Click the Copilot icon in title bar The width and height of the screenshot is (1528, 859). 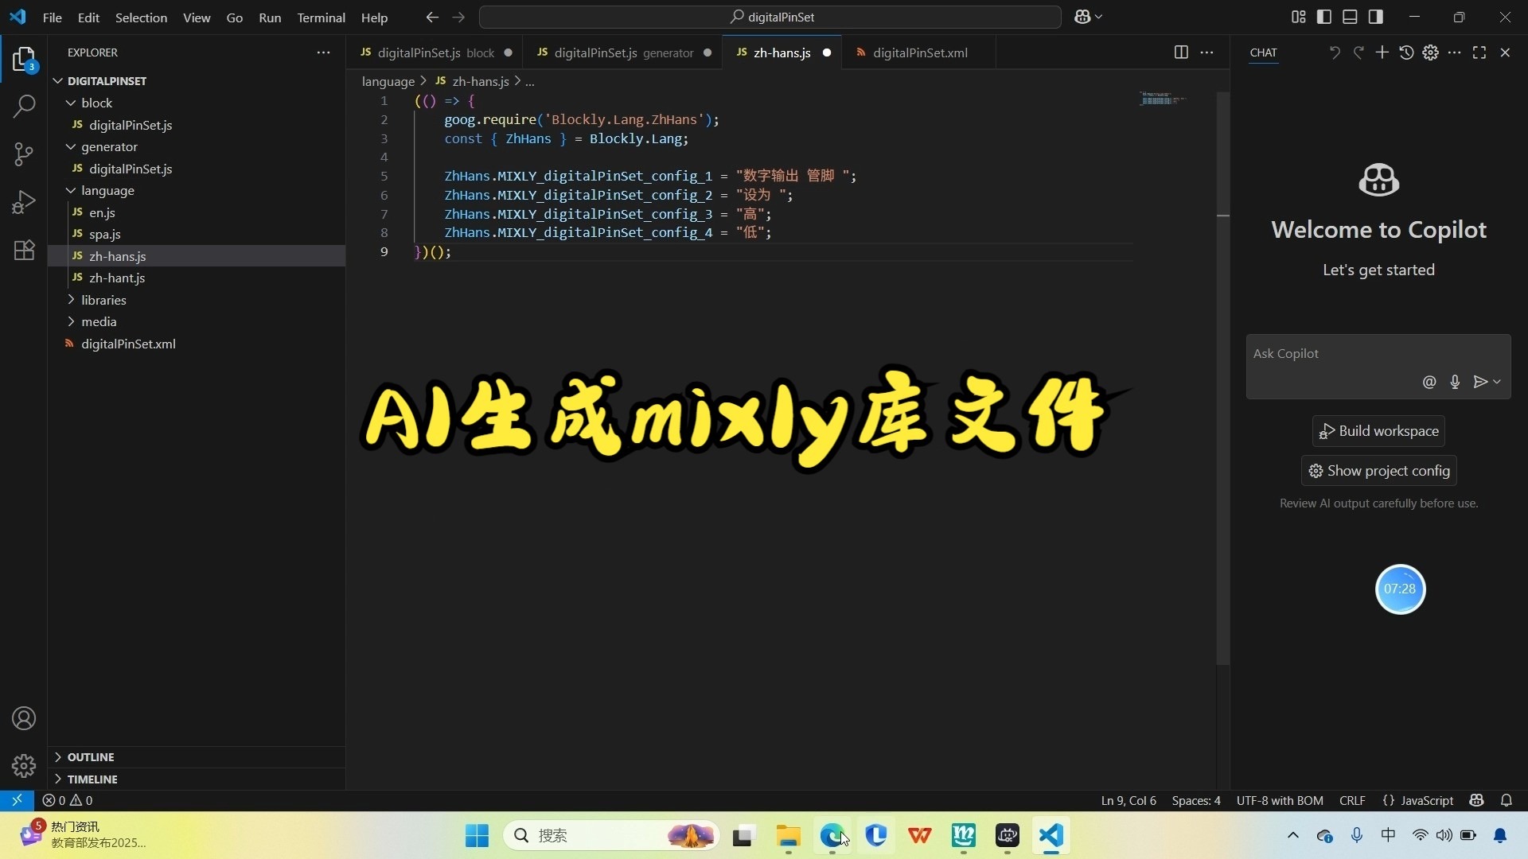click(x=1082, y=17)
